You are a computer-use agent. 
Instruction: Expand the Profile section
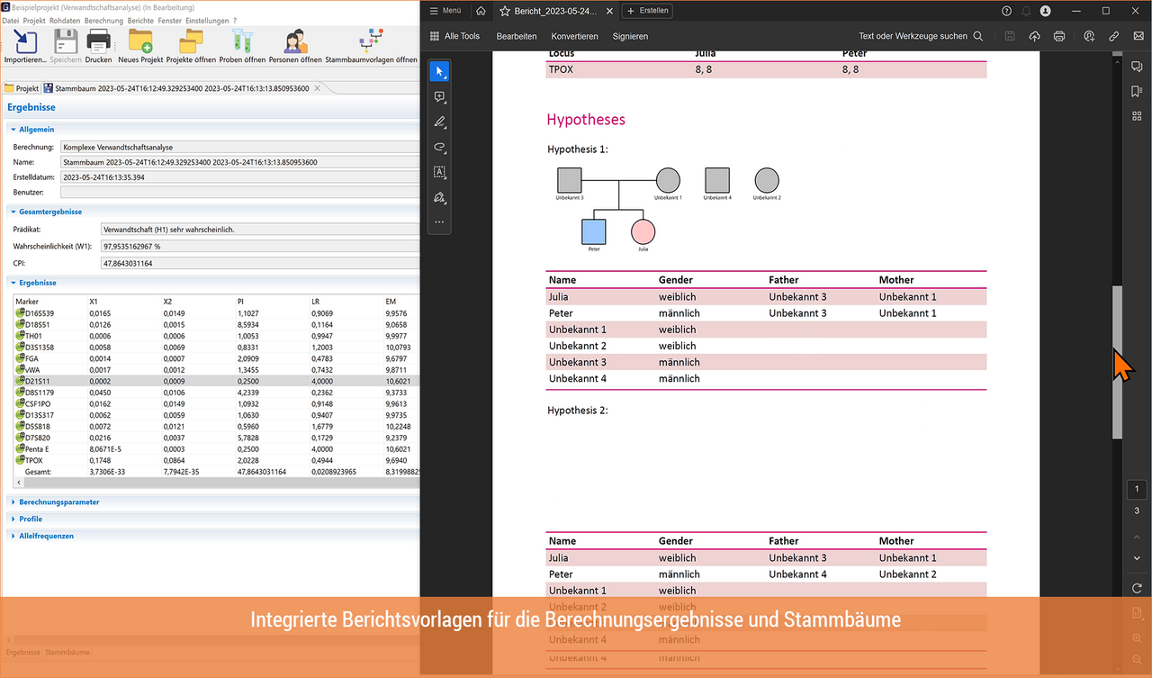pos(14,519)
